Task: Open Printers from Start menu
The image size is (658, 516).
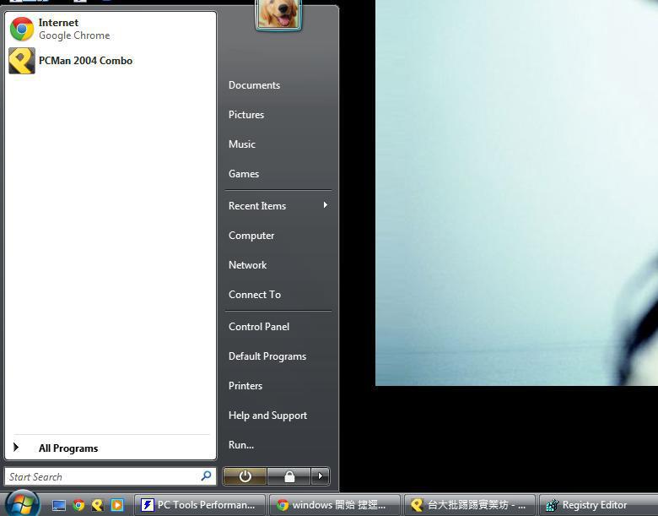Action: tap(245, 386)
